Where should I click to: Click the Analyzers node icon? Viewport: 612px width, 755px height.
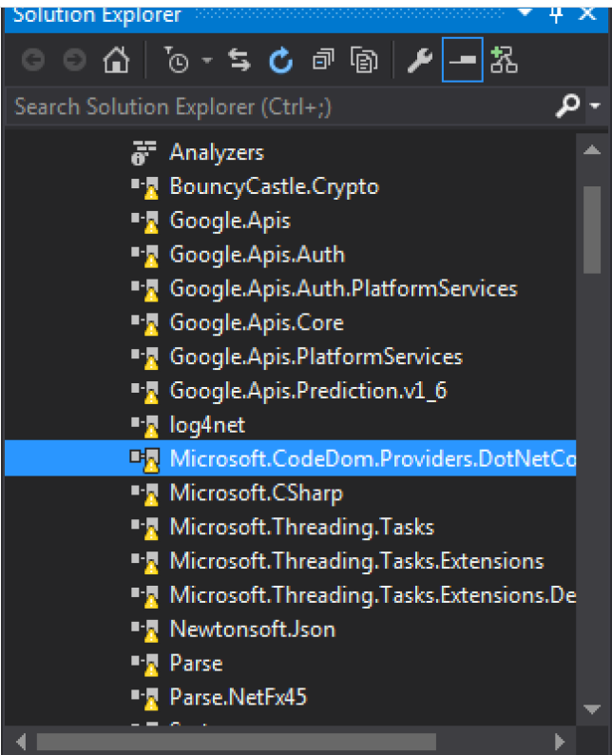tap(143, 153)
